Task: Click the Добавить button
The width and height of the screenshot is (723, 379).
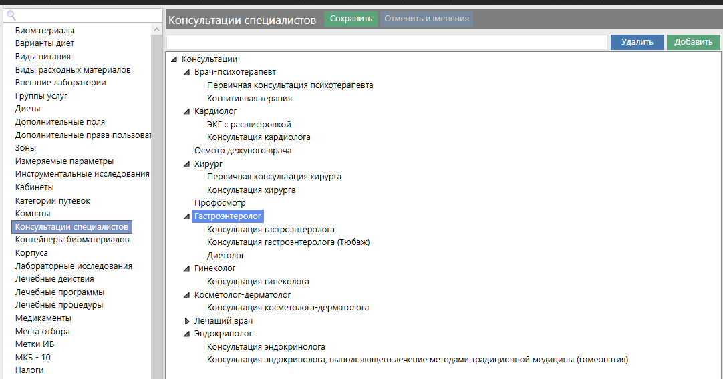Action: 693,42
